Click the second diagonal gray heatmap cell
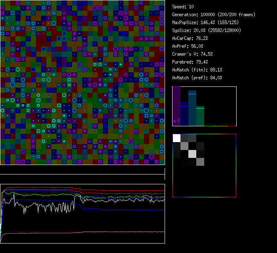This screenshot has width=277, height=253. pyautogui.click(x=184, y=146)
